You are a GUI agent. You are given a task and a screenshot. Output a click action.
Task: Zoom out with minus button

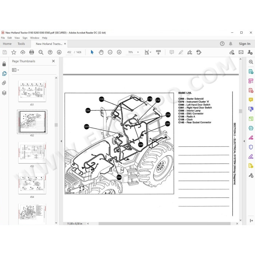110,52
